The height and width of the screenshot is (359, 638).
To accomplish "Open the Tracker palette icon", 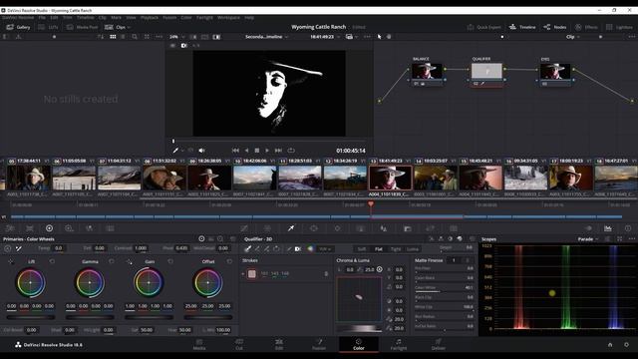I will click(337, 228).
